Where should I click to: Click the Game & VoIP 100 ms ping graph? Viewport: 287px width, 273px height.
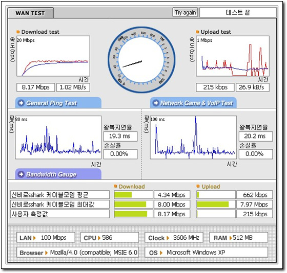pyautogui.click(x=193, y=138)
